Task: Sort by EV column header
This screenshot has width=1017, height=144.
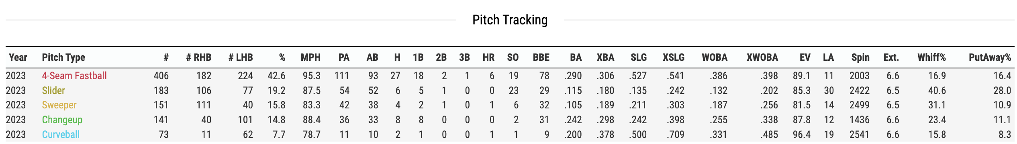Action: pyautogui.click(x=805, y=57)
